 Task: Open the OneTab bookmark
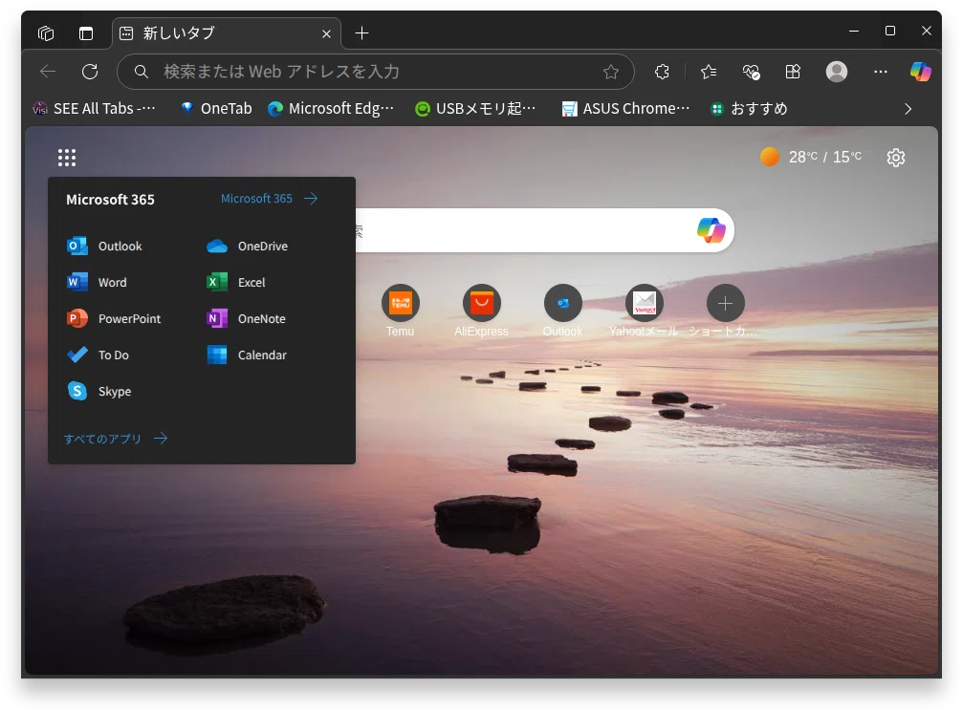pyautogui.click(x=216, y=109)
